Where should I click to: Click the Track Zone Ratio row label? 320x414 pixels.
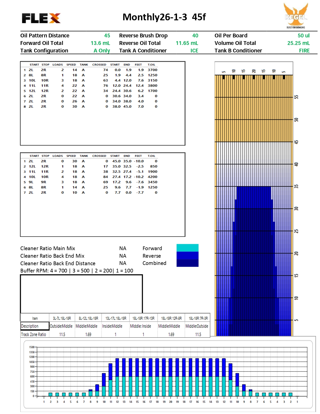(x=34, y=334)
